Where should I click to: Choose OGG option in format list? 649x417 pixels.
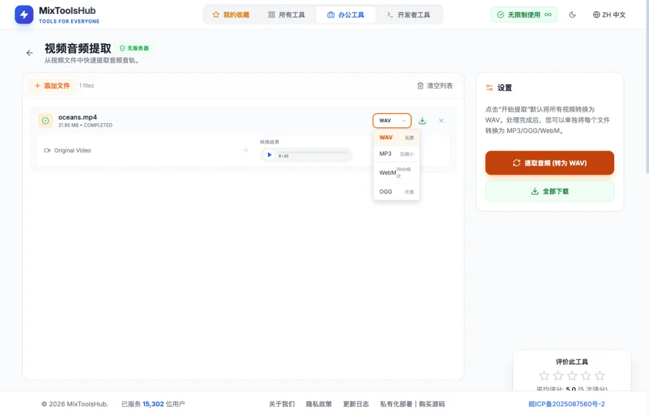(397, 192)
